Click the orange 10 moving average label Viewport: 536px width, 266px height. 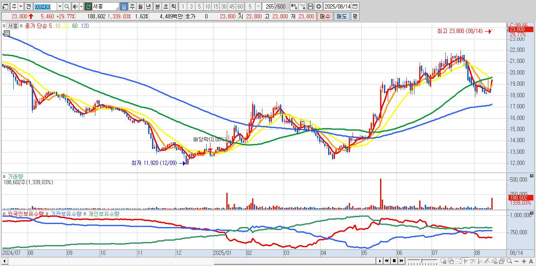click(58, 26)
